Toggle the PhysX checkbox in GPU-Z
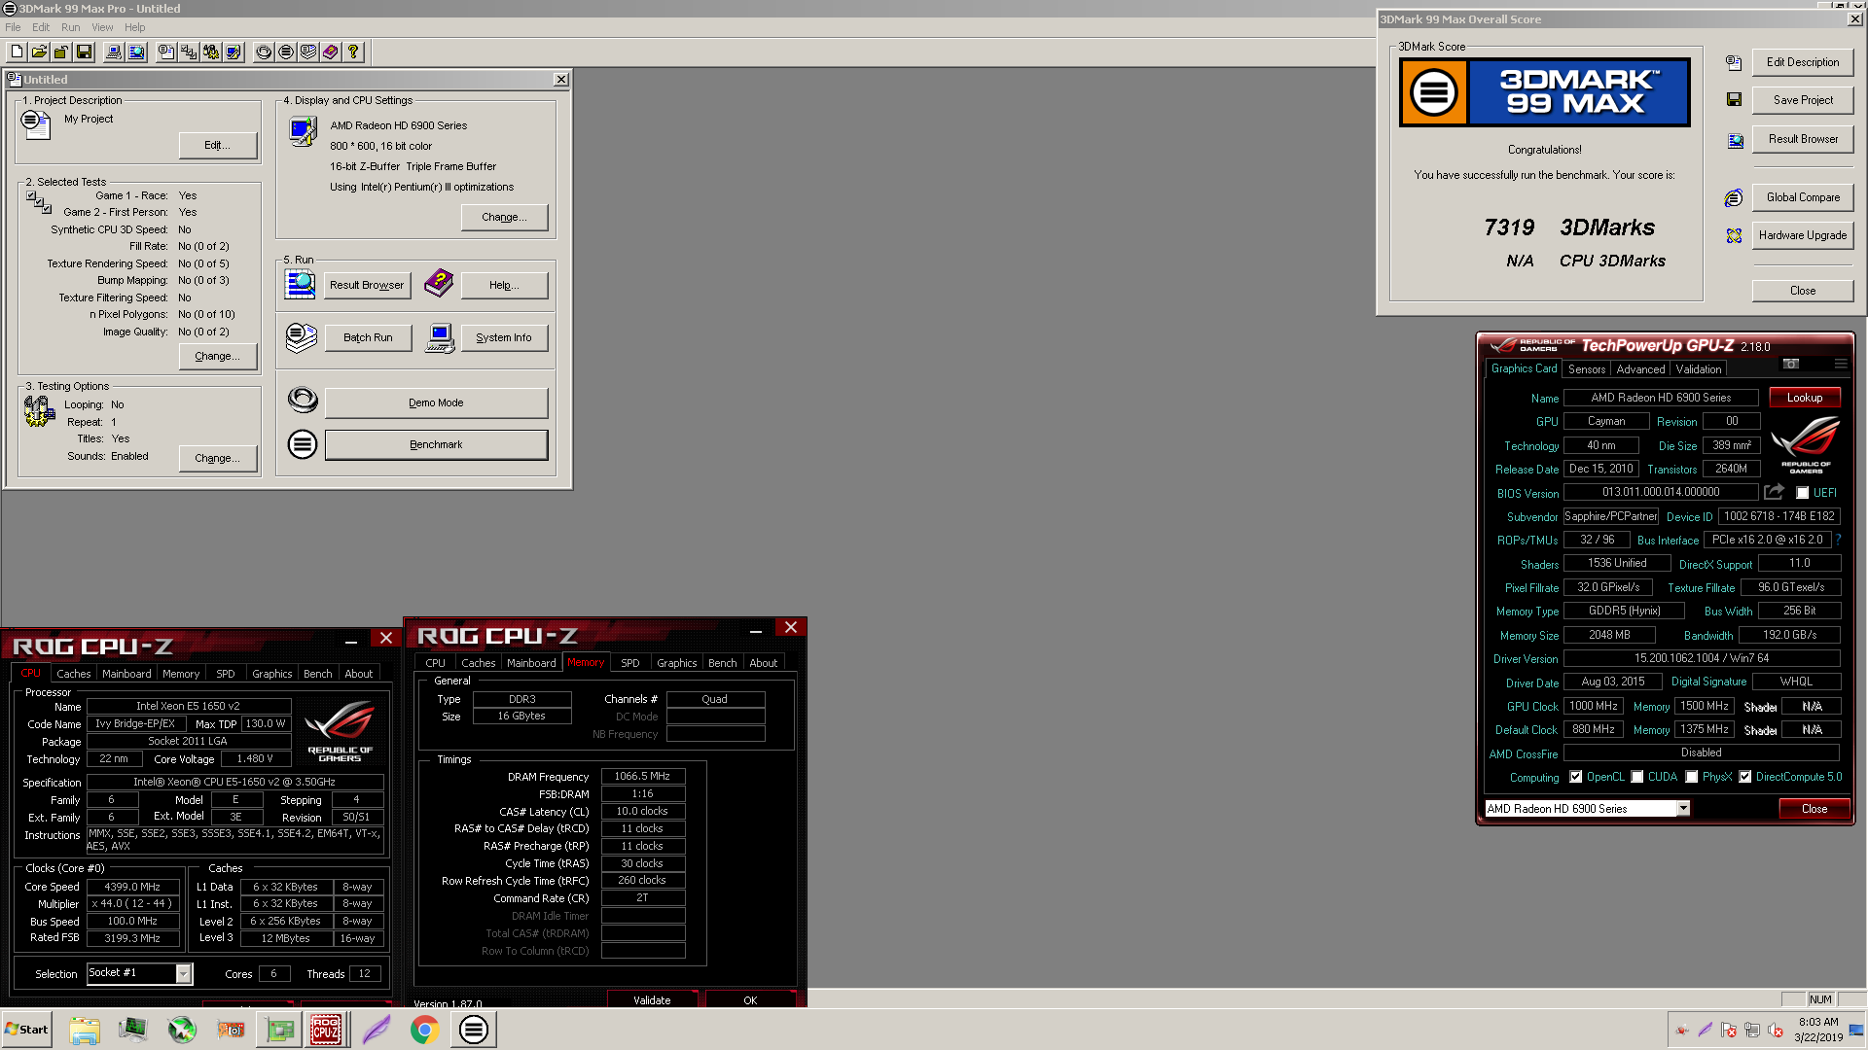The image size is (1868, 1050). pos(1692,777)
